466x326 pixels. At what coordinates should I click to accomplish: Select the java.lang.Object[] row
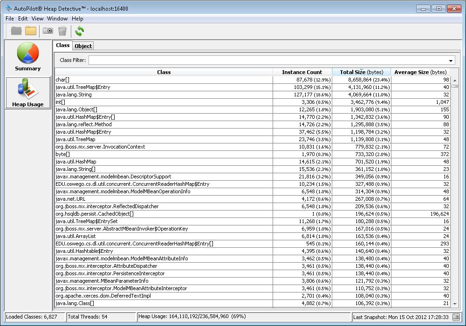(x=253, y=109)
